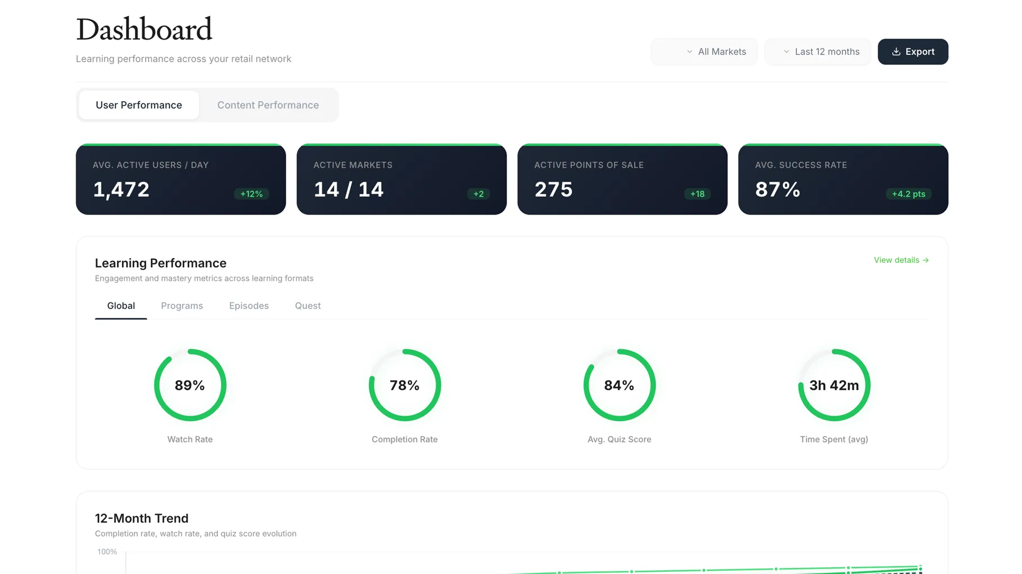
Task: Click the Watch Rate donut chart
Action: pyautogui.click(x=190, y=385)
